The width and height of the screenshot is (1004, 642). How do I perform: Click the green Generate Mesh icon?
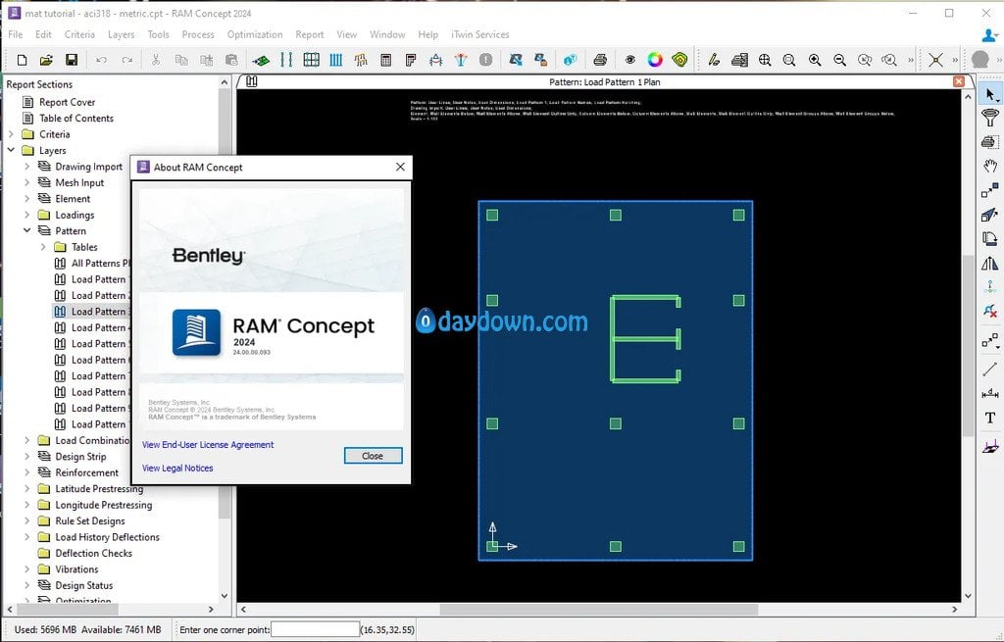tap(261, 60)
